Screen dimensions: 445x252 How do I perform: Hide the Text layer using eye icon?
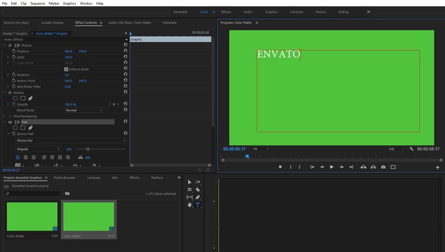(10, 122)
